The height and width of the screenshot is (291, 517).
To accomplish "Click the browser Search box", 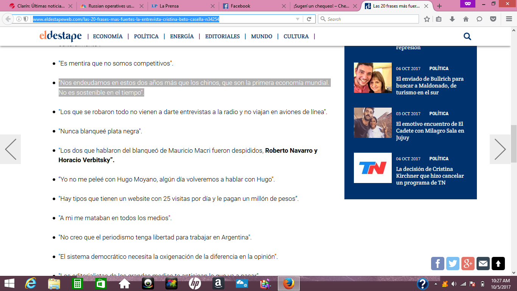I will click(x=369, y=19).
